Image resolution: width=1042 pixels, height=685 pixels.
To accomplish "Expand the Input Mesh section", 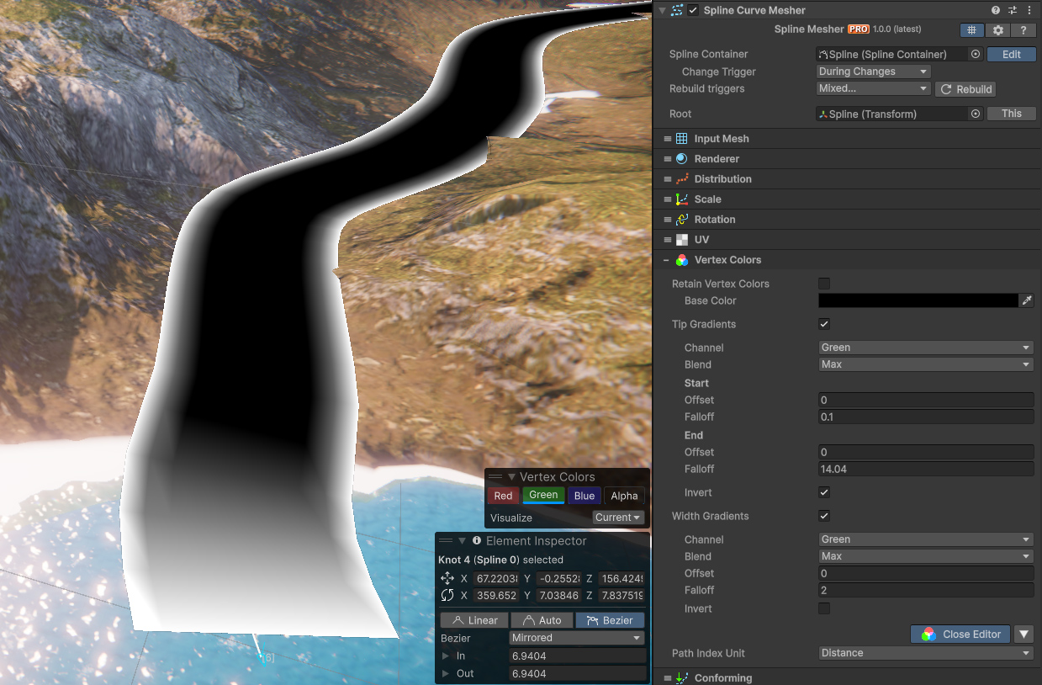I will coord(721,139).
